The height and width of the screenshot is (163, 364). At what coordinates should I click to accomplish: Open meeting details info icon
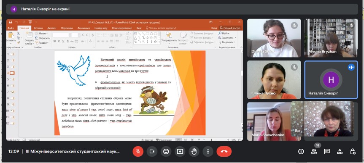[x=301, y=151]
